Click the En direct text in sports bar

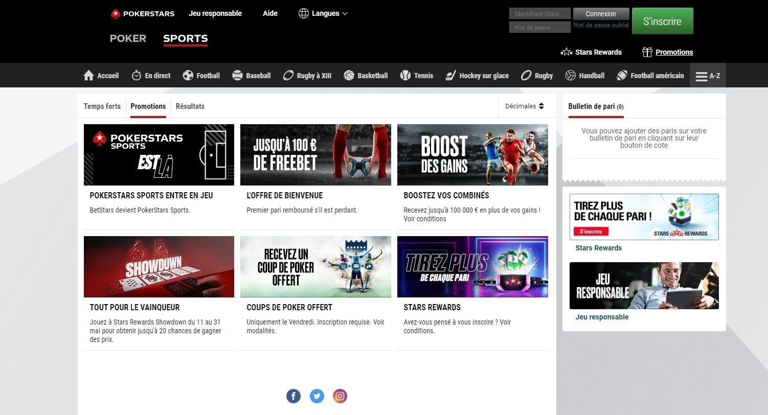coord(157,76)
